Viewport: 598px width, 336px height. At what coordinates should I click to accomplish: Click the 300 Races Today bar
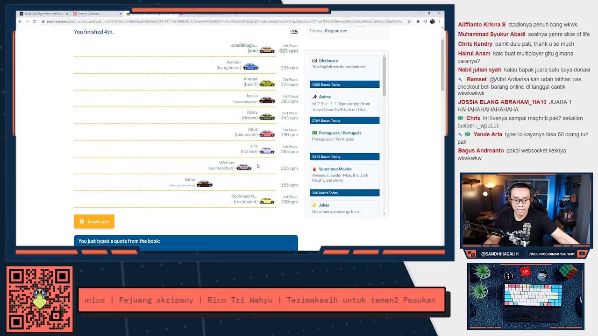tap(345, 193)
